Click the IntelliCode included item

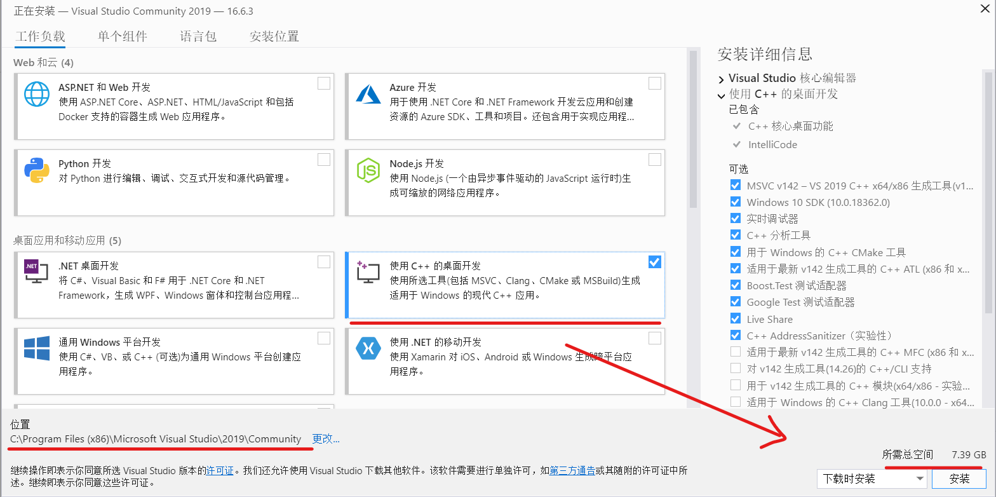click(x=772, y=144)
